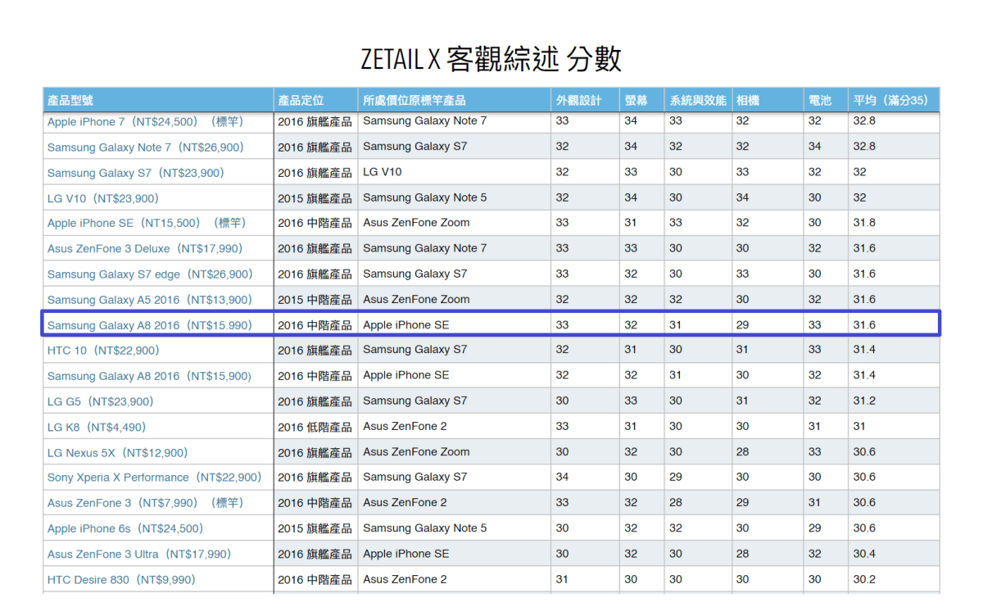Click the LG K8 (NT$4,490) link
The image size is (983, 616).
(97, 427)
